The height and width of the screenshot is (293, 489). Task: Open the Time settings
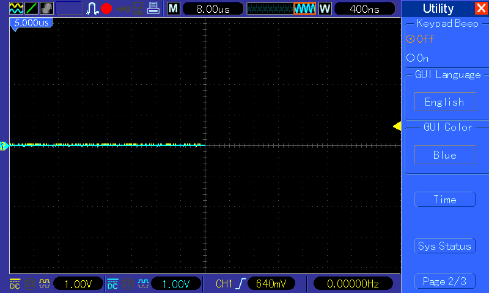pyautogui.click(x=445, y=199)
